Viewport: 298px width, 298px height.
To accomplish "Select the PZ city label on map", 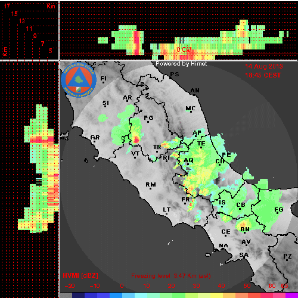I will point(287,256).
